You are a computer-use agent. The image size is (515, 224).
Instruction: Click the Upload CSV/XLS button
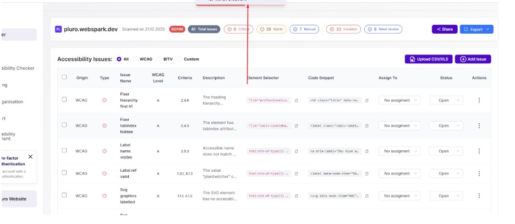[425, 59]
